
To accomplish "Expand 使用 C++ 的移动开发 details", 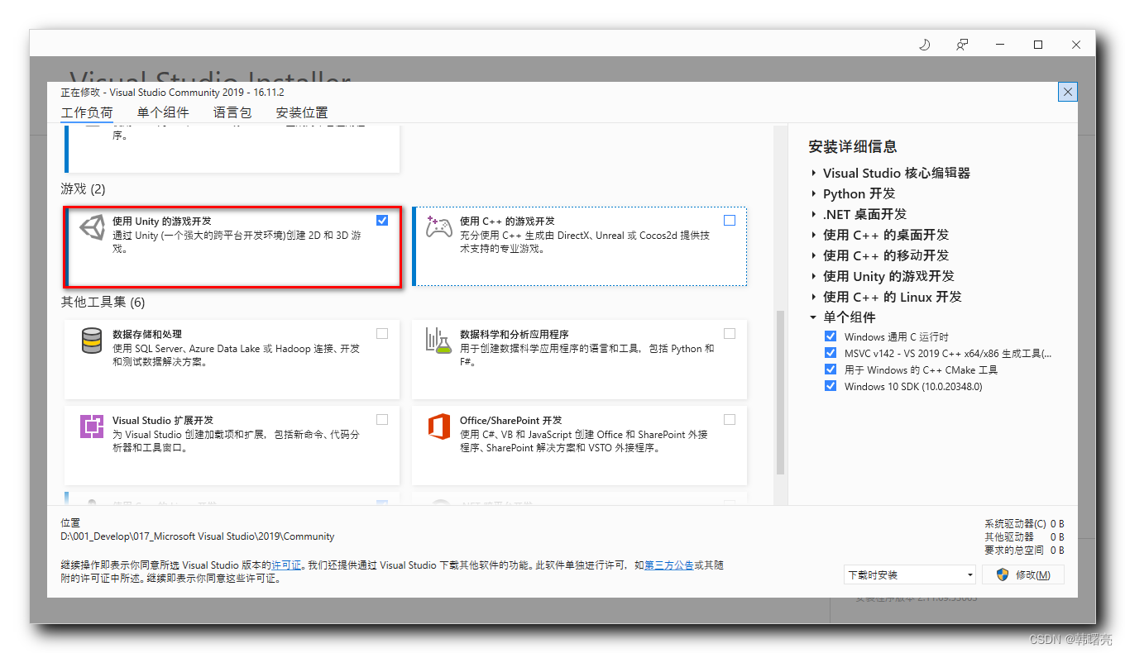I will (813, 255).
